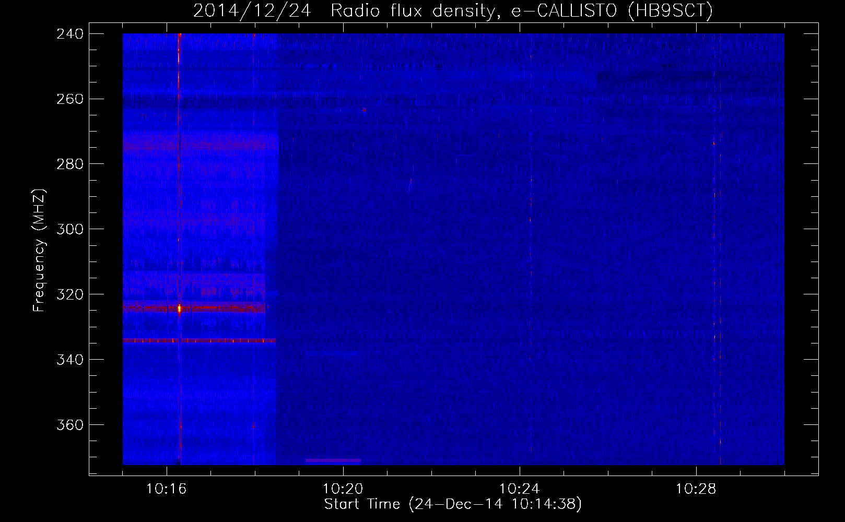Click the 280 frequency tick label
845x522 pixels.
[x=69, y=164]
